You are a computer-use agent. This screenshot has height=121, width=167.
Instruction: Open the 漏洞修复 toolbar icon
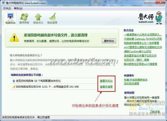tap(24, 19)
